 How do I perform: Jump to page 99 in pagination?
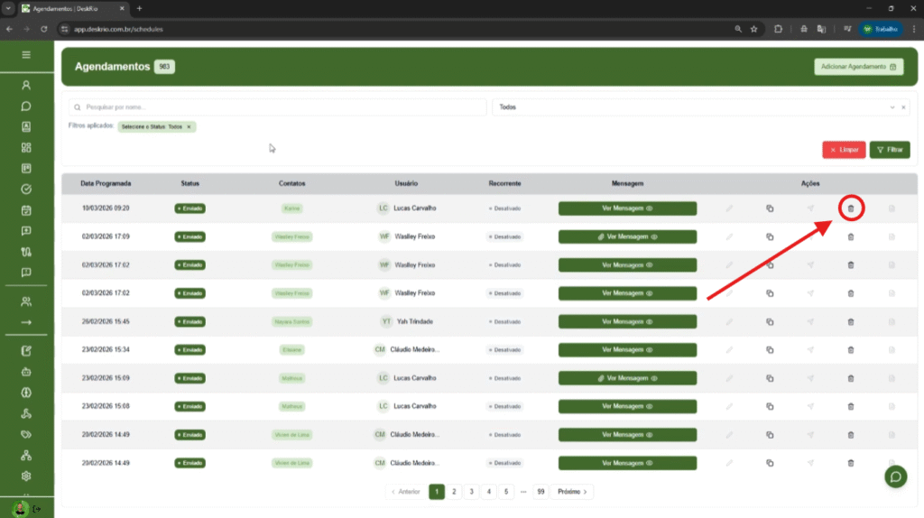click(x=541, y=492)
